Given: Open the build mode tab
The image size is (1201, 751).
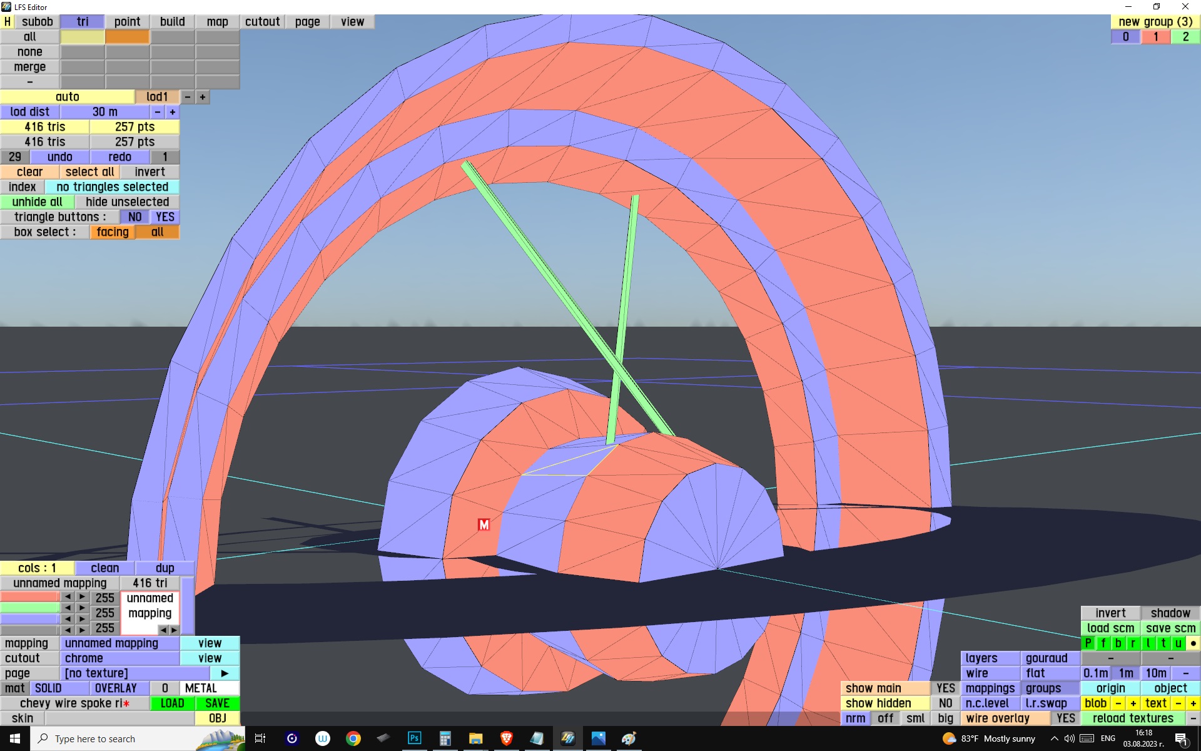Looking at the screenshot, I should [x=172, y=21].
